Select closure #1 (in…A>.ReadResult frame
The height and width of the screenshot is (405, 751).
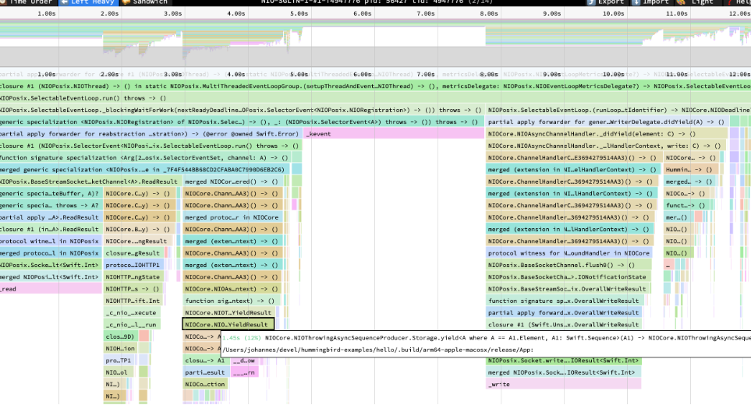click(x=51, y=230)
